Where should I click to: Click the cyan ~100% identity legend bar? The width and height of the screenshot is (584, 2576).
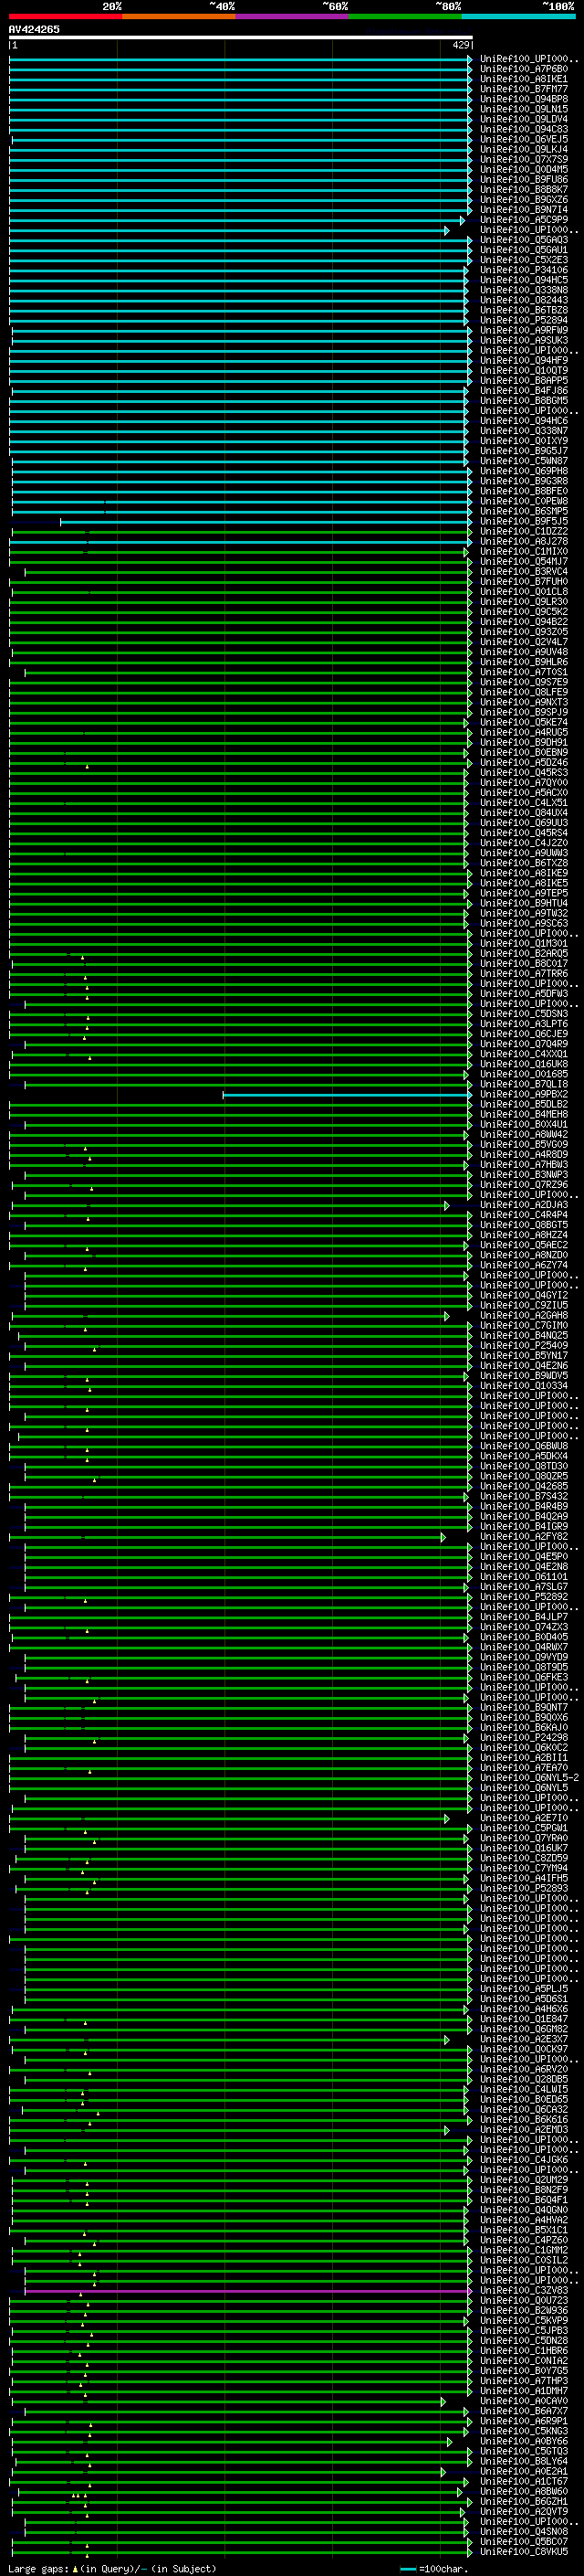click(x=518, y=16)
